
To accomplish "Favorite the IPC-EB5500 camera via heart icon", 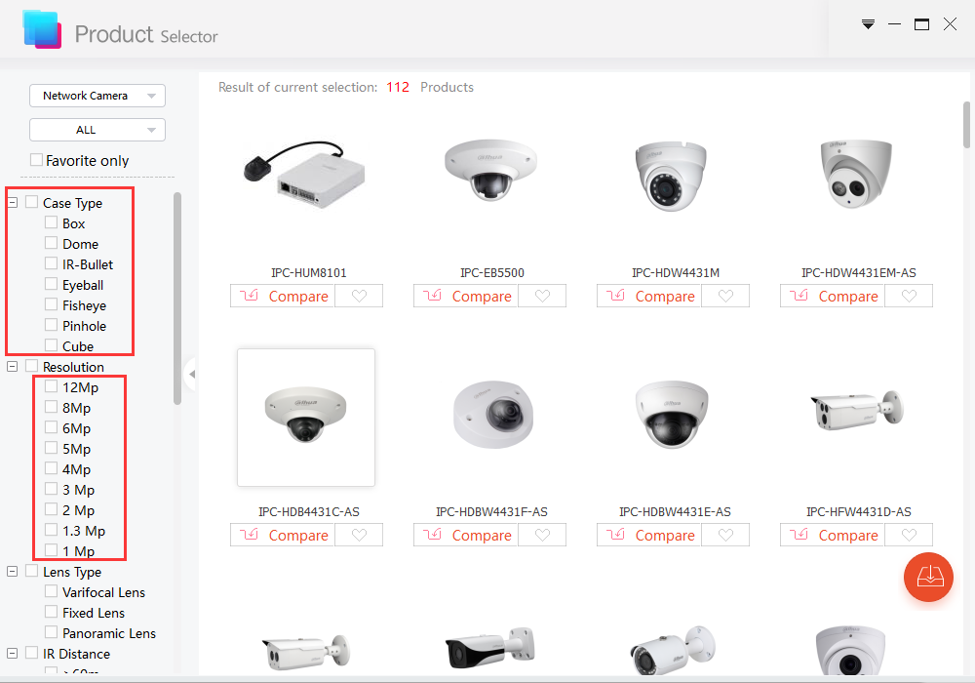I will tap(543, 296).
